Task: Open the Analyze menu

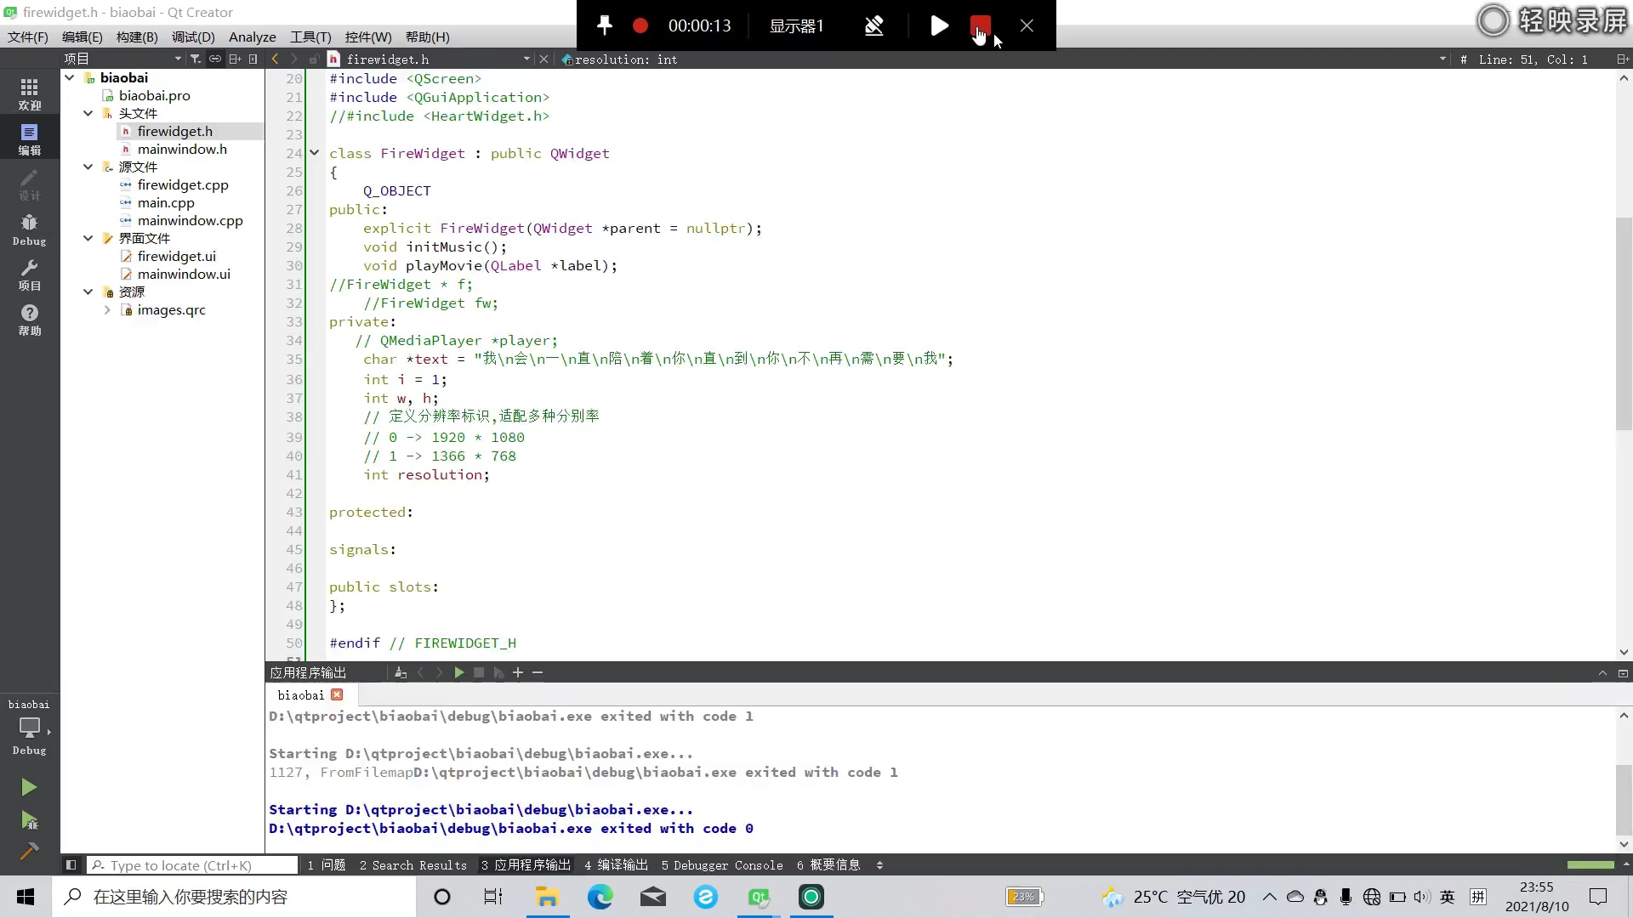Action: coord(252,37)
